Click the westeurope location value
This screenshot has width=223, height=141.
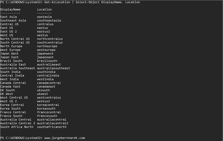coord(46,50)
